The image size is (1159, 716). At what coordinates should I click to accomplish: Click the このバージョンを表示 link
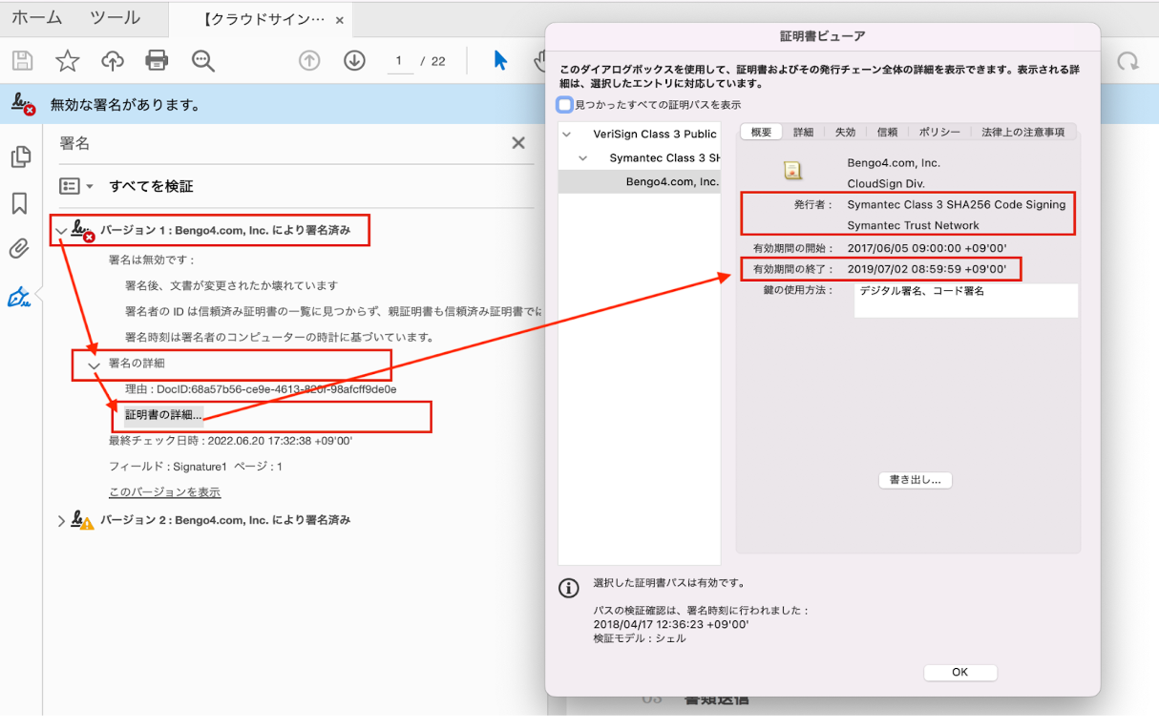pyautogui.click(x=165, y=492)
